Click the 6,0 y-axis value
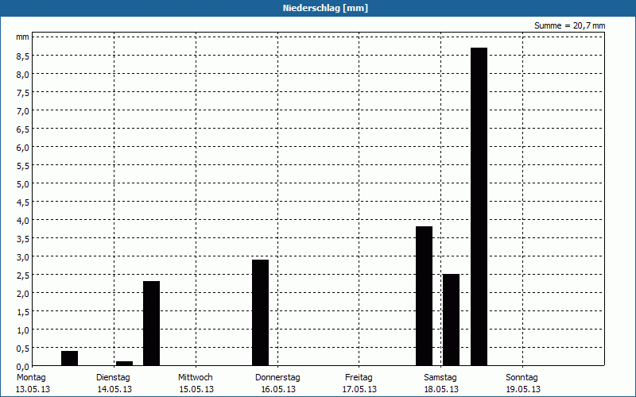The image size is (636, 397). pos(23,148)
